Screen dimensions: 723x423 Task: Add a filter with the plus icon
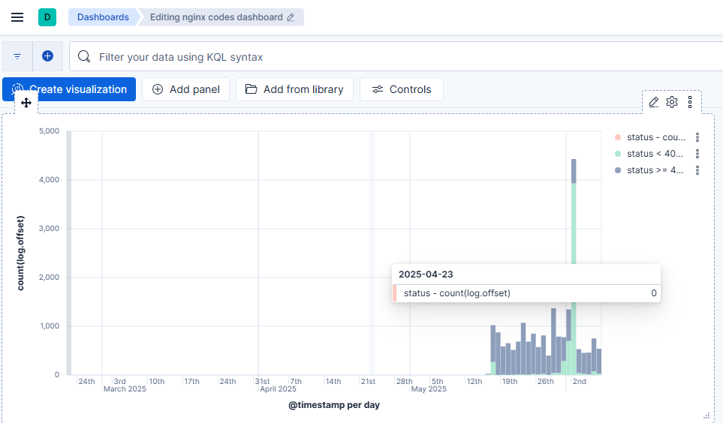point(47,56)
